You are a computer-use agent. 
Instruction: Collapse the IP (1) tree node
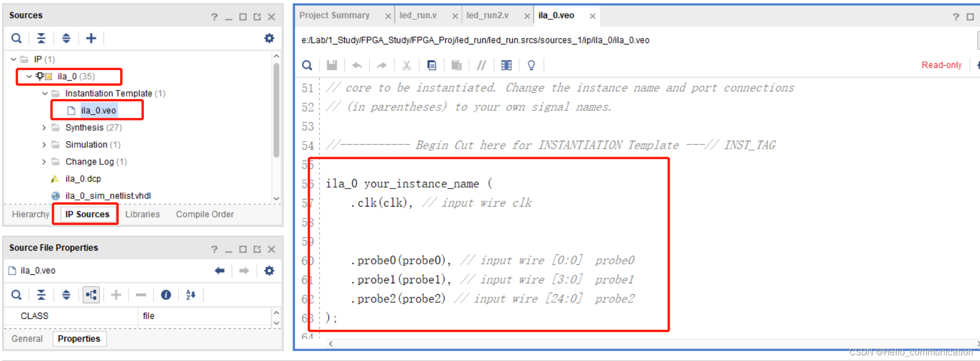[13, 59]
